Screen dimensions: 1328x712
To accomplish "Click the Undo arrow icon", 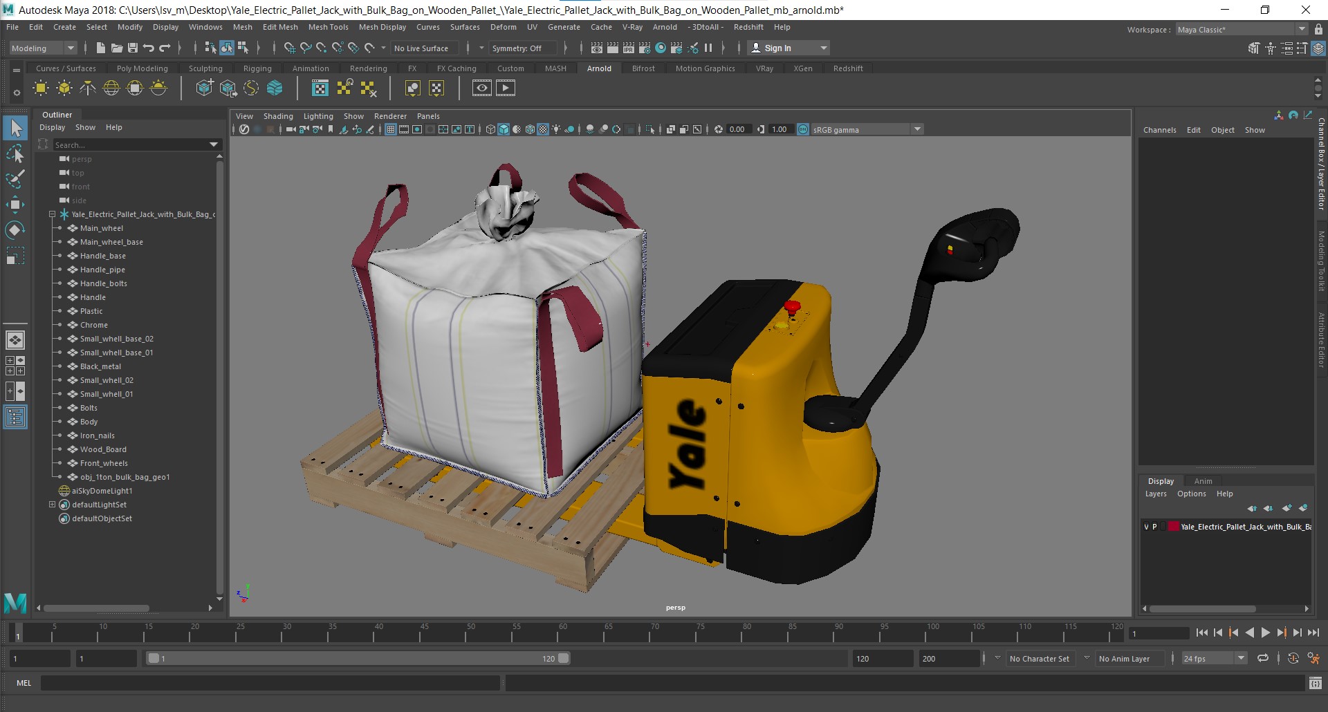I will (148, 48).
